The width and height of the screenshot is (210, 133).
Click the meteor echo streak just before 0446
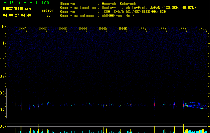[120, 104]
